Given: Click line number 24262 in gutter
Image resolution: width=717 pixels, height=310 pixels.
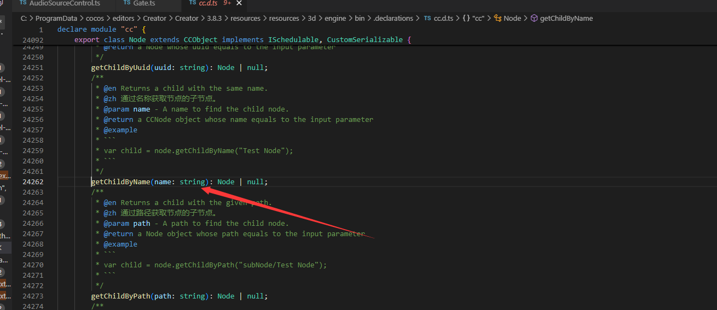Looking at the screenshot, I should tap(33, 182).
